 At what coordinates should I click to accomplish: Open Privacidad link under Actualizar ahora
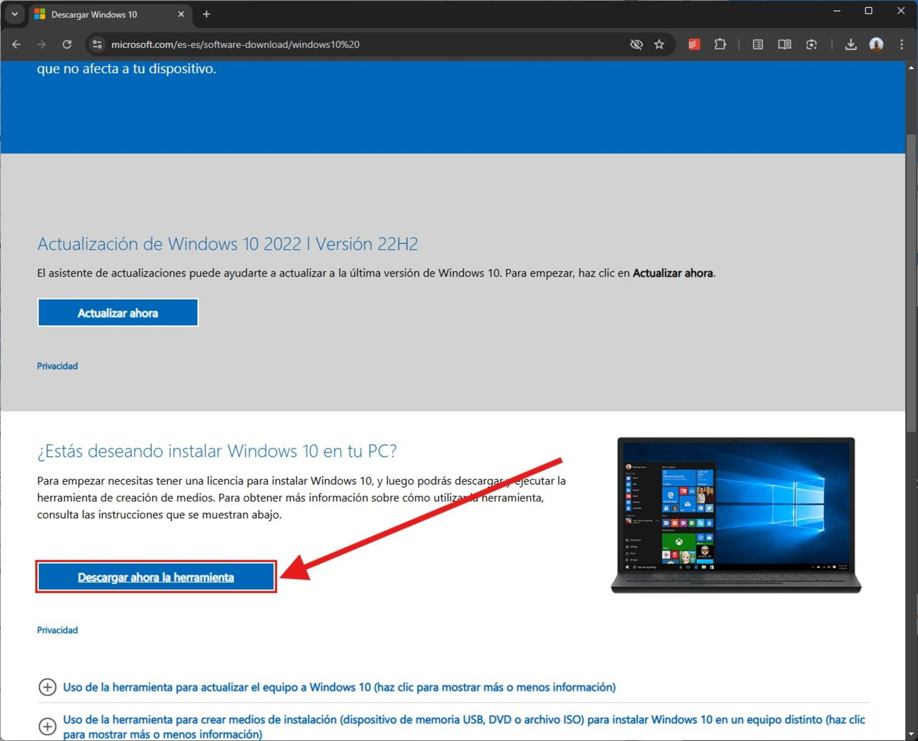tap(57, 366)
